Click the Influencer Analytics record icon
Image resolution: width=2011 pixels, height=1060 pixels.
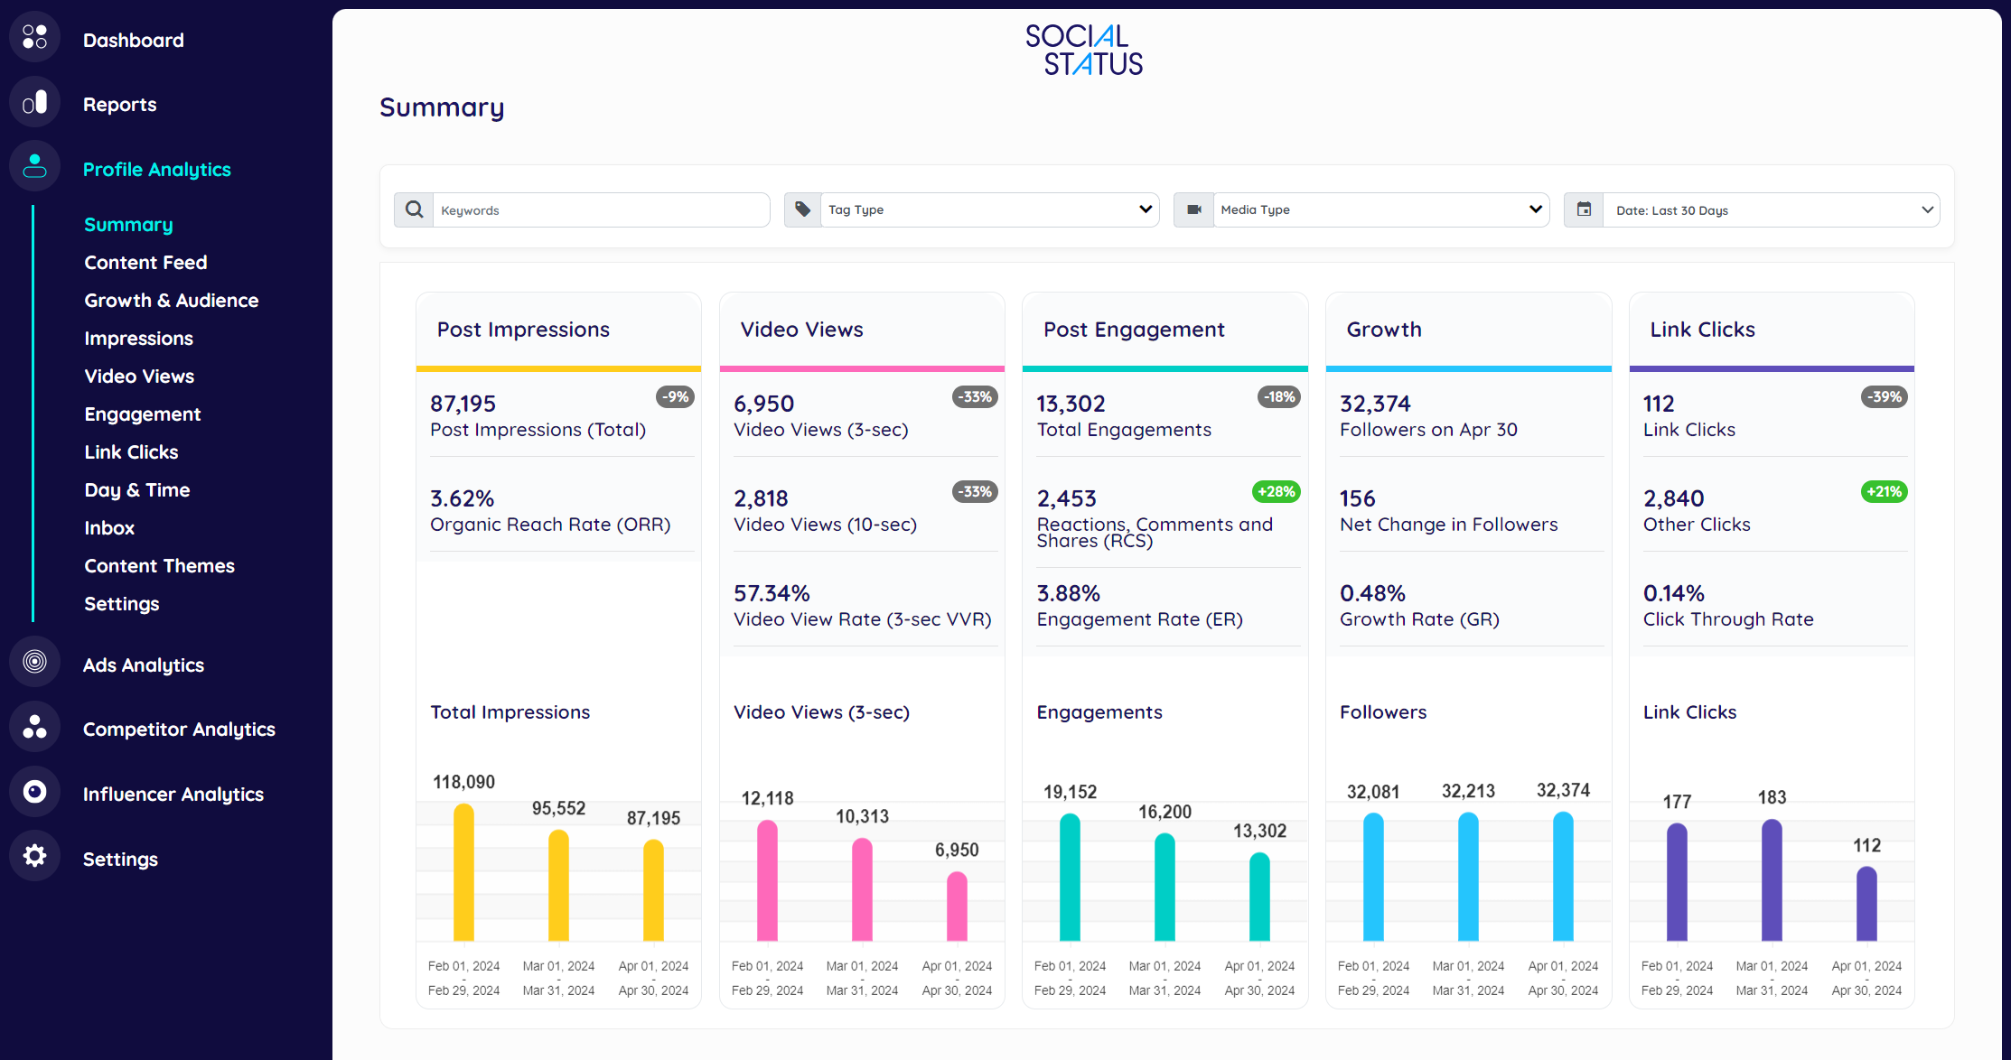pyautogui.click(x=33, y=791)
